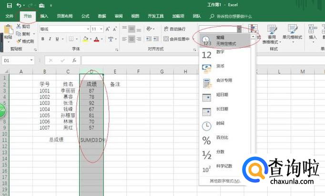Click the Tell Me search box
This screenshot has height=196, width=325.
(x=234, y=16)
